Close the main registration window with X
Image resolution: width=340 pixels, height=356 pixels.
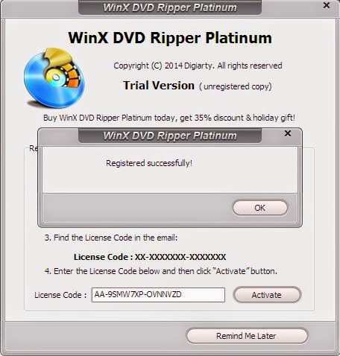[327, 5]
